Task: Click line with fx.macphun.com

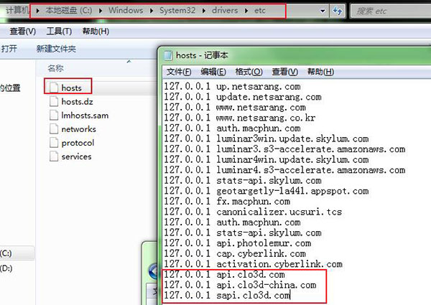Action: [x=227, y=201]
